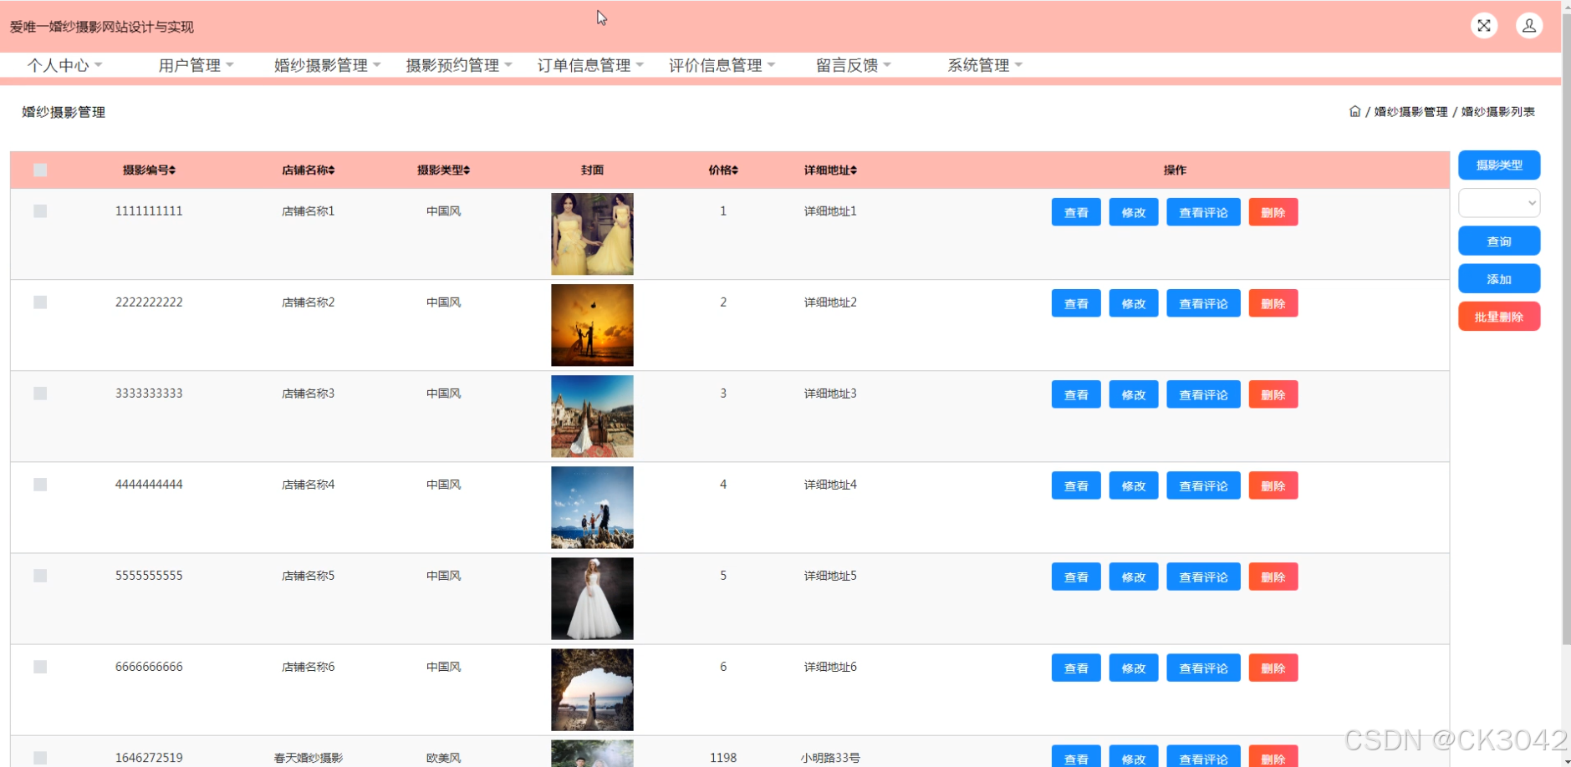Screen dimensions: 1571x767
Task: Click 查看 for 店铺名称1
Action: click(x=1076, y=212)
